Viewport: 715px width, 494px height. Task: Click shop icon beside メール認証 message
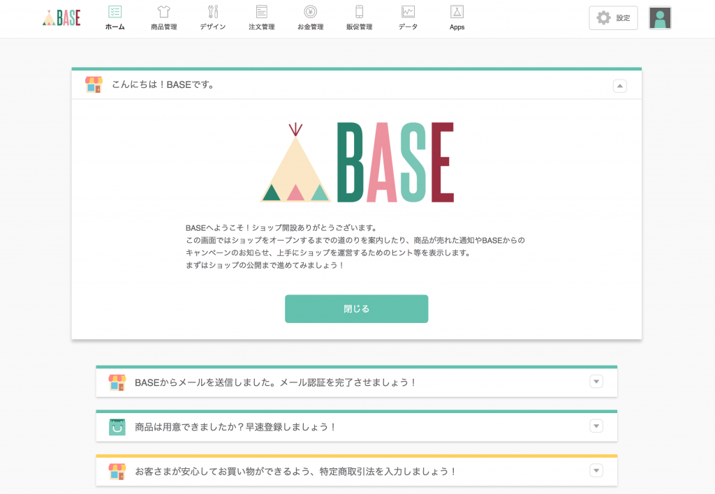pos(117,382)
